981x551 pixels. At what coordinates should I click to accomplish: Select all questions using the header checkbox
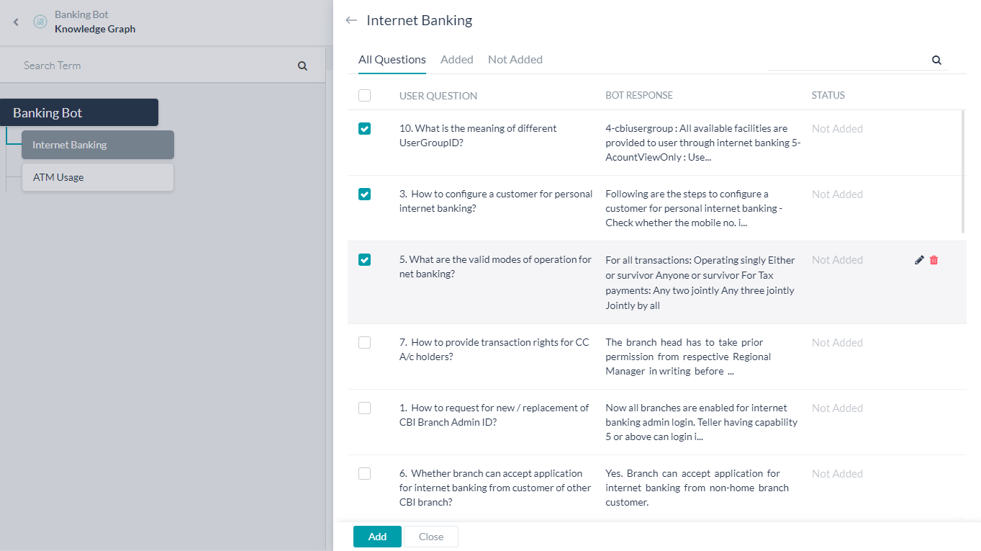coord(364,95)
